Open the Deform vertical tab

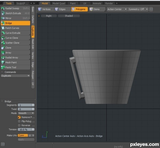33,19
